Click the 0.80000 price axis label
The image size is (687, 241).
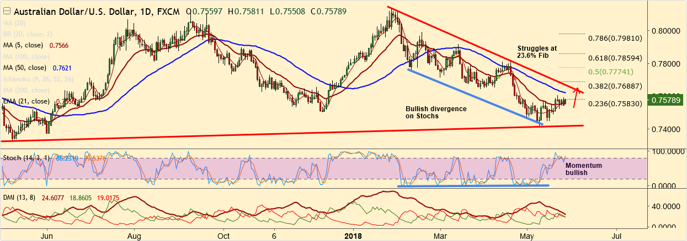pos(665,30)
